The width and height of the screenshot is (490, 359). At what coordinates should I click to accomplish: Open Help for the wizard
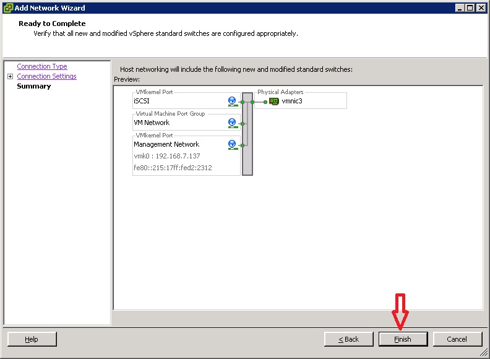pos(32,339)
